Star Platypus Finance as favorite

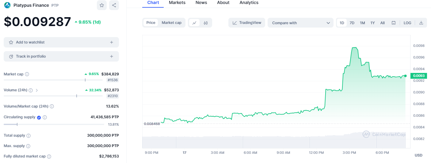pyautogui.click(x=102, y=5)
